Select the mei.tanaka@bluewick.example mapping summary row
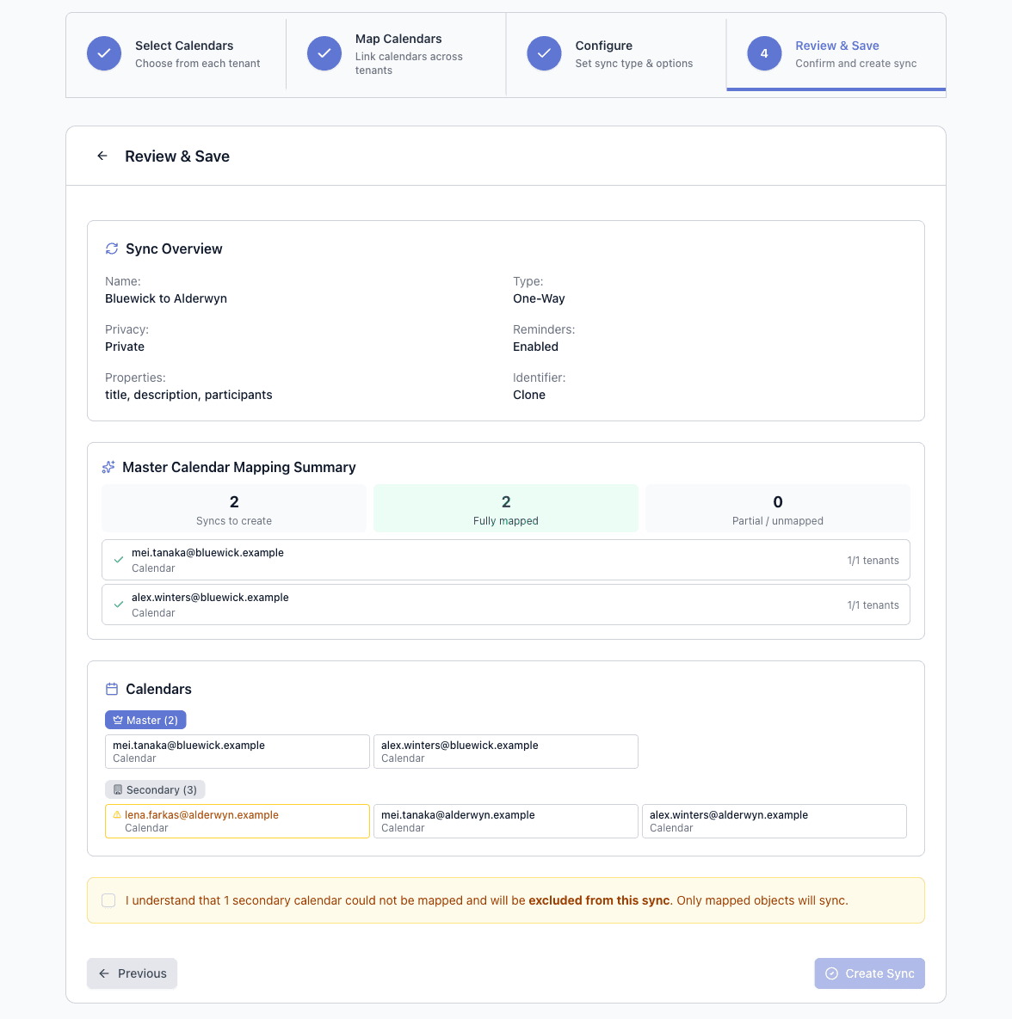Screen dimensions: 1012x1019 click(x=506, y=560)
